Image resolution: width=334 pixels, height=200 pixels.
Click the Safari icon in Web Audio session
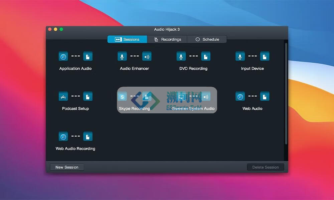240,96
